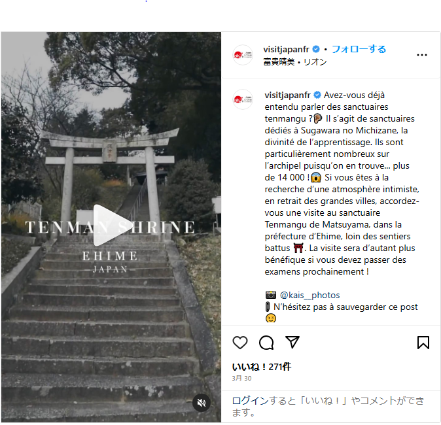
Task: Open the @kais__photos mention link
Action: [309, 295]
